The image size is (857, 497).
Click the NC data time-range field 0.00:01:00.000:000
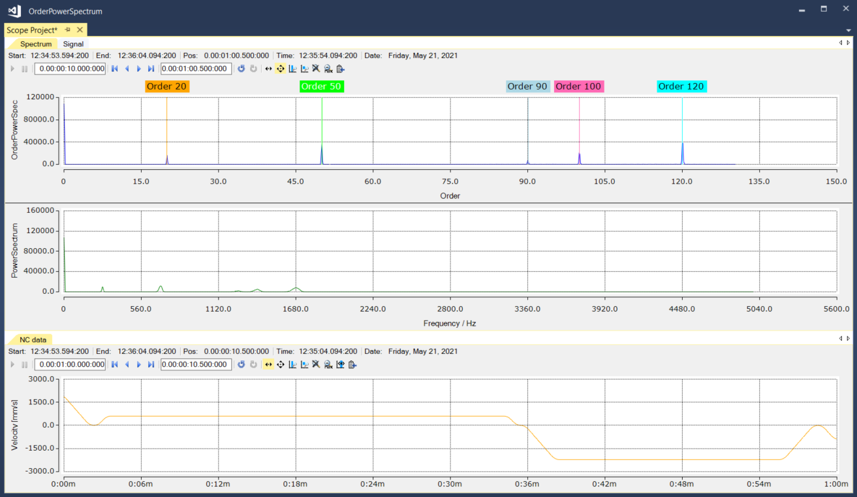pos(70,364)
